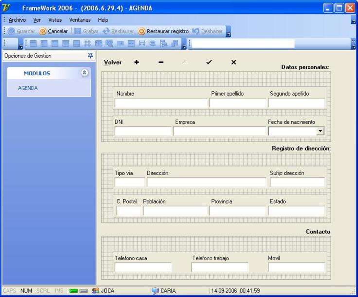This screenshot has height=297, width=358.
Task: Click the CAPS status bar indicator
Action: click(x=9, y=291)
